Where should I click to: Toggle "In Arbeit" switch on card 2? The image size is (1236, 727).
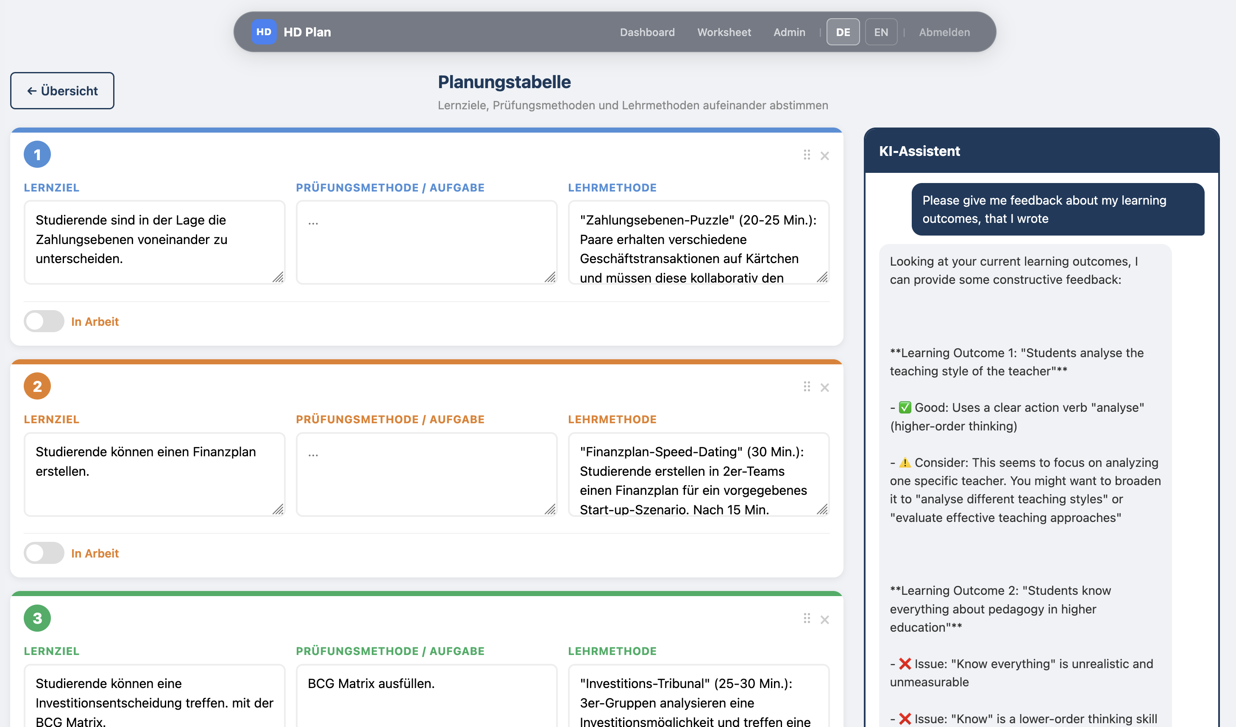[x=44, y=553]
